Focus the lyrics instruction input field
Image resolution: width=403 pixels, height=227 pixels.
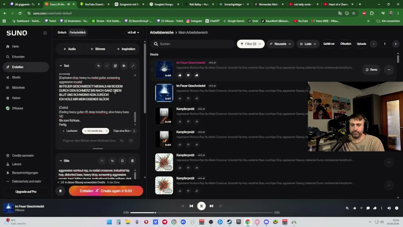(x=90, y=141)
